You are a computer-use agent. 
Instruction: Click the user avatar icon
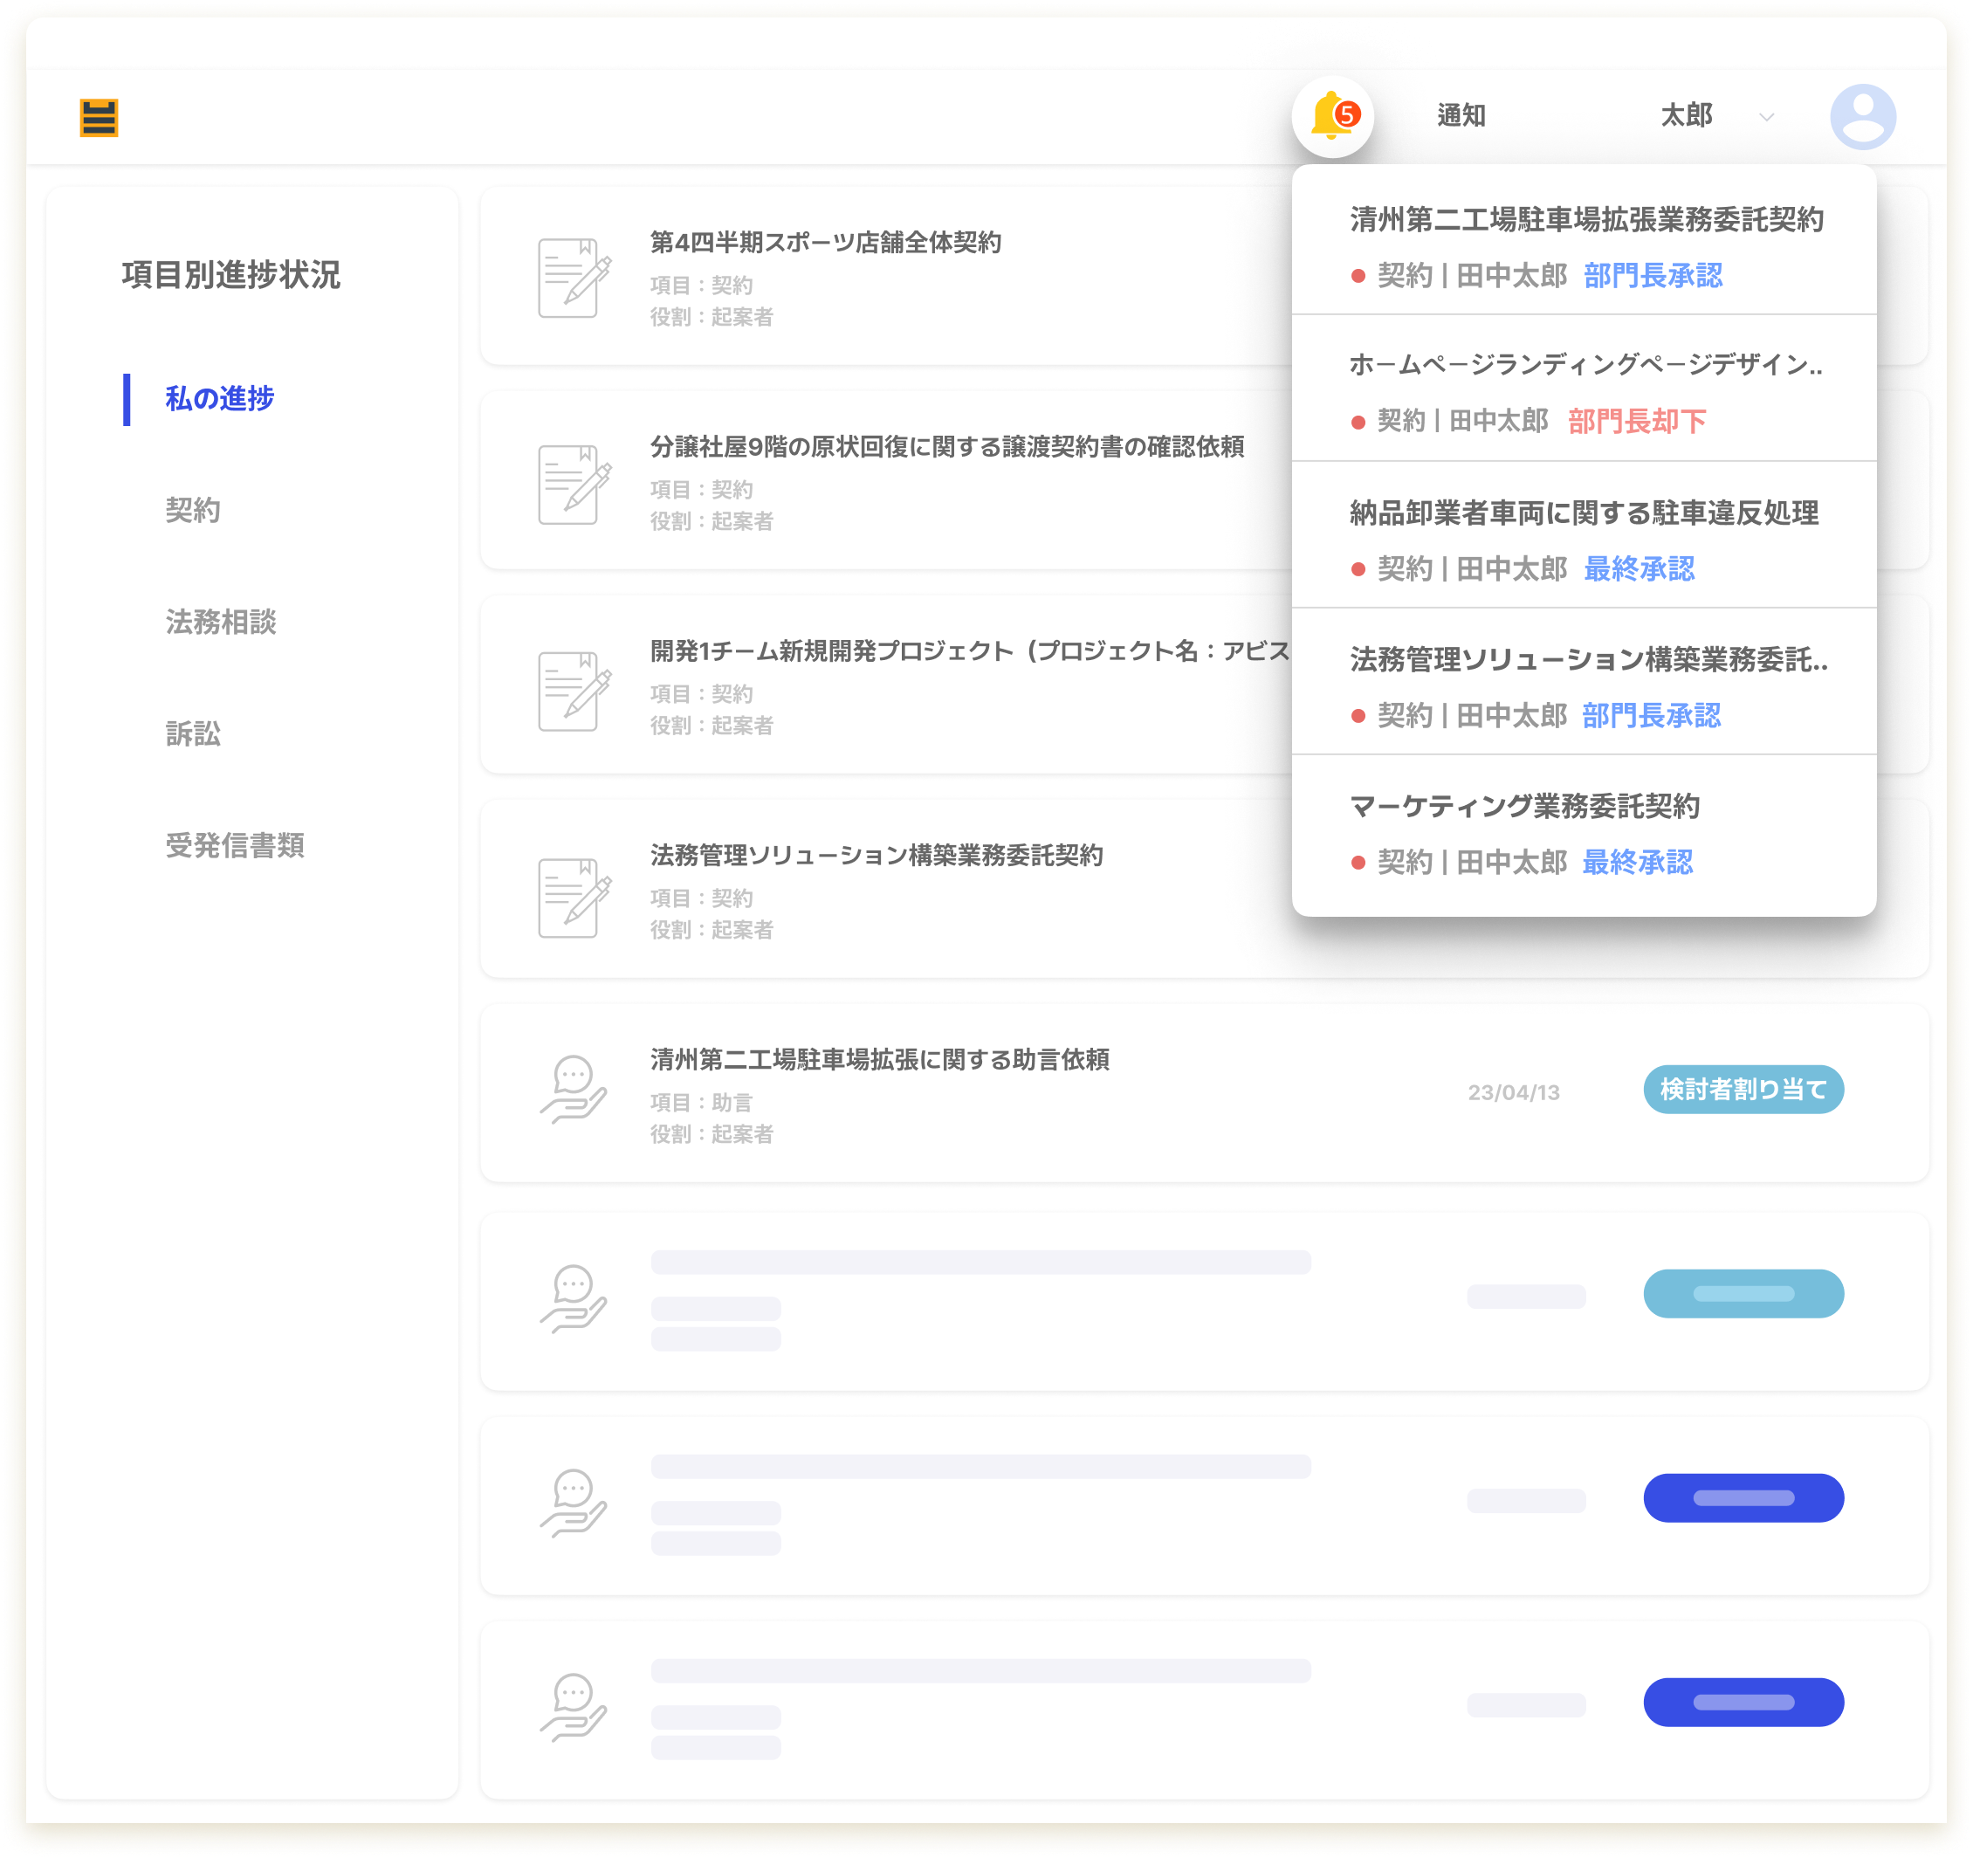[1862, 117]
